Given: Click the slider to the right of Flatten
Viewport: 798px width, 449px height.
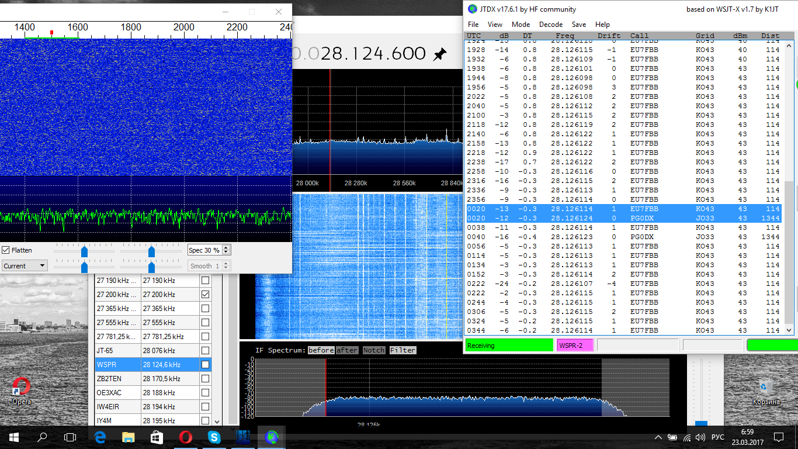Looking at the screenshot, I should coord(84,251).
